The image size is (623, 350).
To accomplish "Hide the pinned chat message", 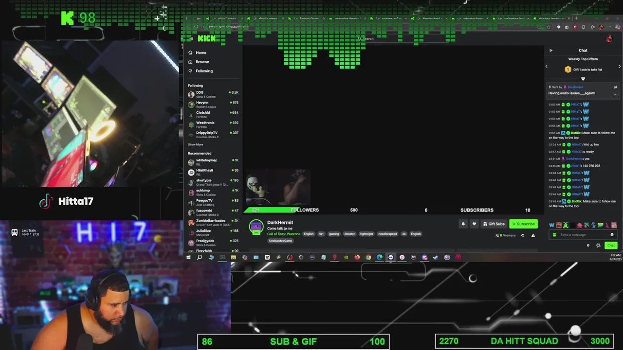I will pos(615,87).
